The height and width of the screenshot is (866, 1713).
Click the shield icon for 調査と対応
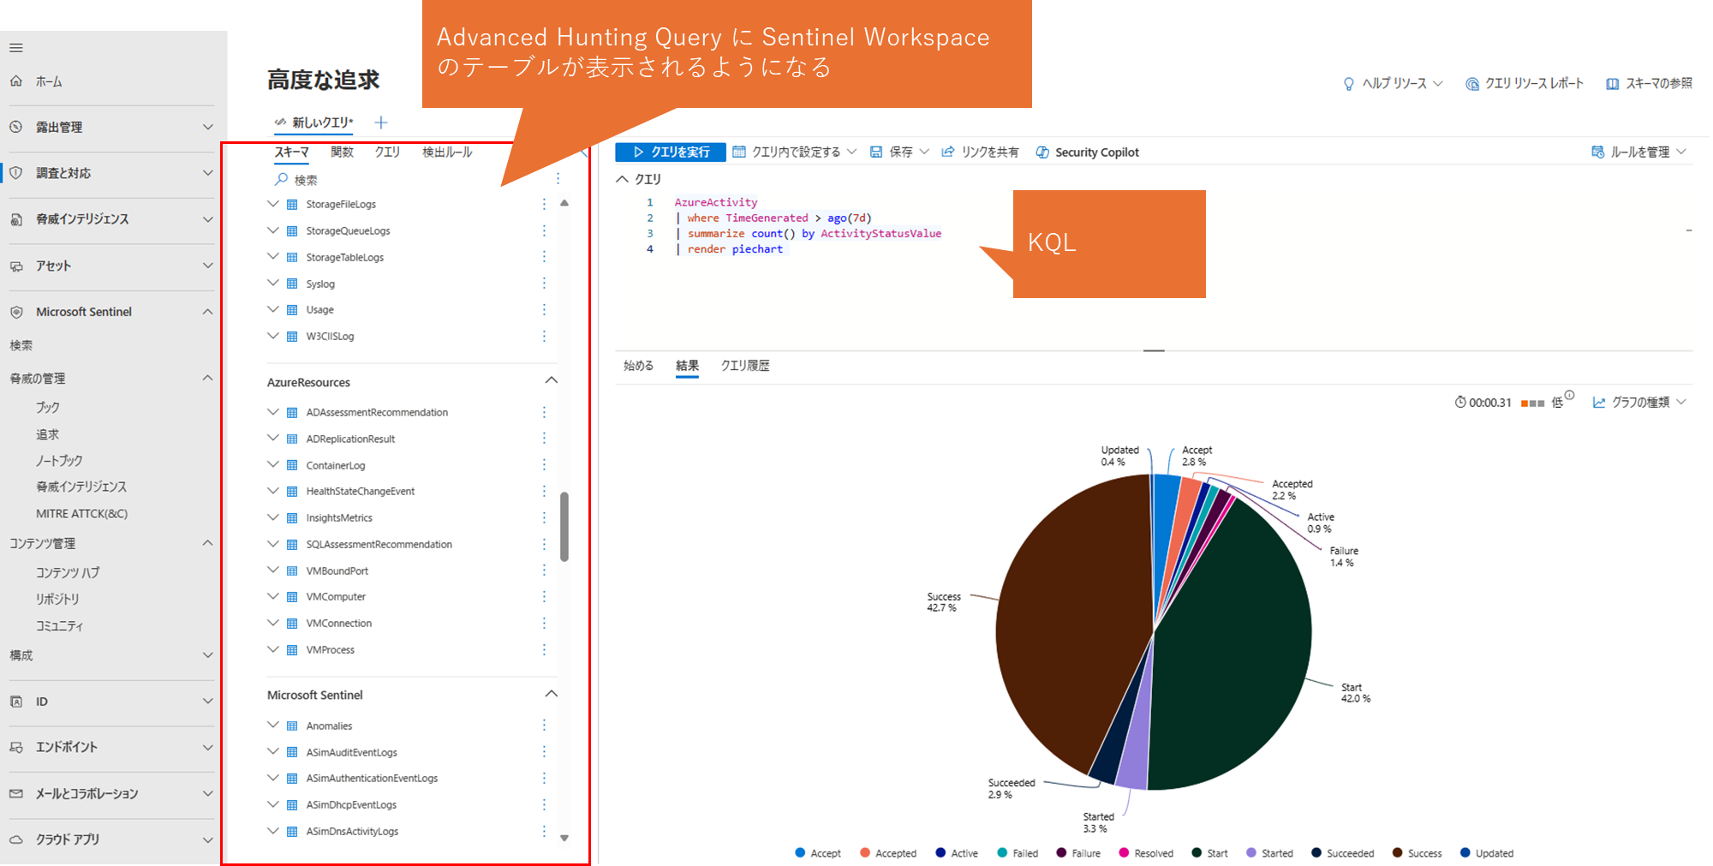click(x=16, y=173)
